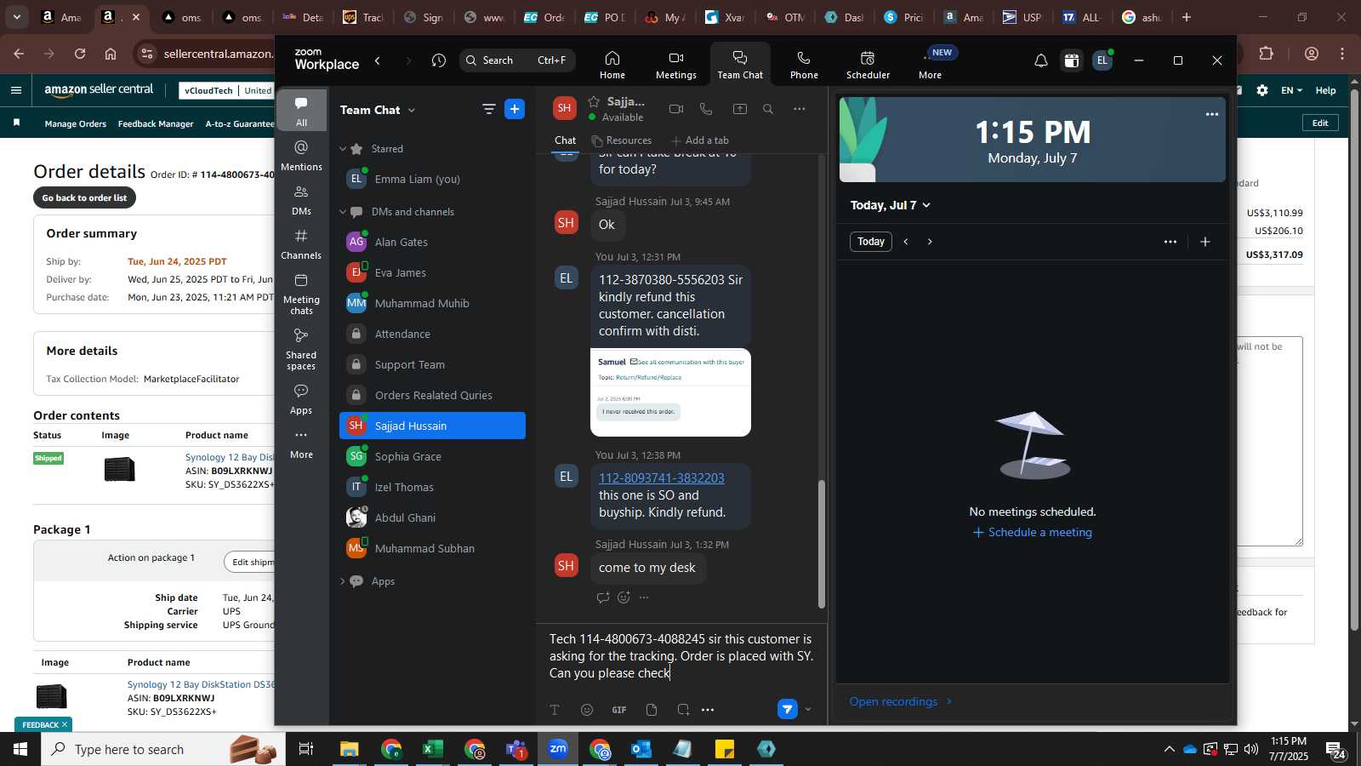Screen dimensions: 1361x766
Task: Open chat with Alan Gates
Action: tap(432, 243)
